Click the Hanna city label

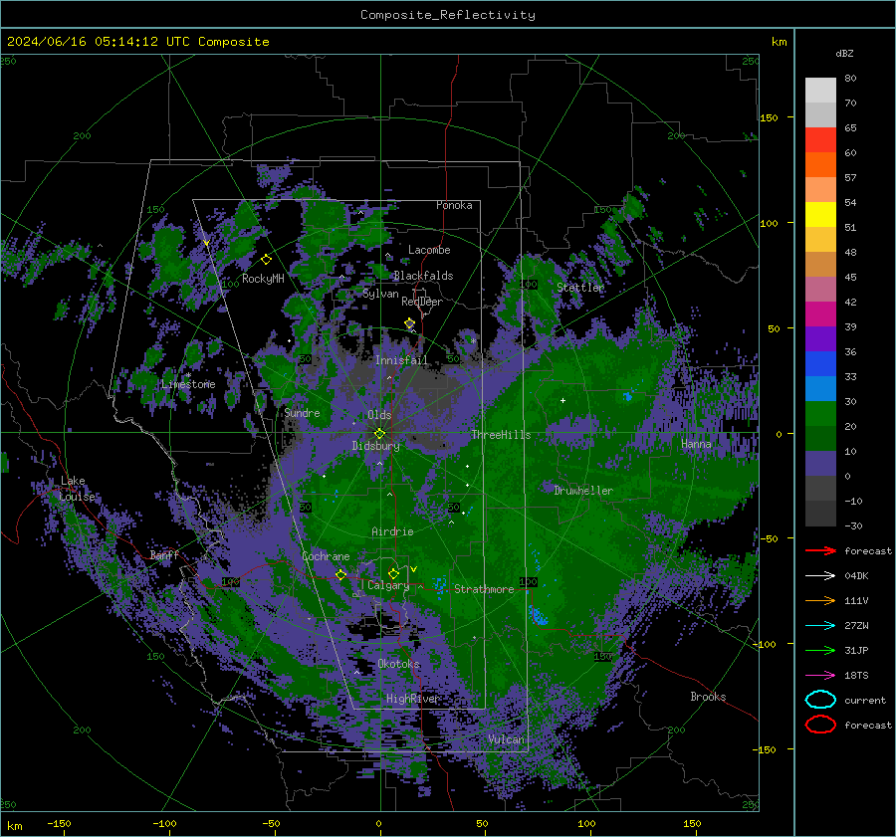(x=696, y=443)
